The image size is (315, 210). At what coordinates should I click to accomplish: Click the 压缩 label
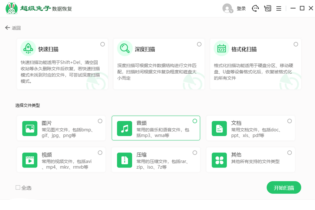pos(142,155)
